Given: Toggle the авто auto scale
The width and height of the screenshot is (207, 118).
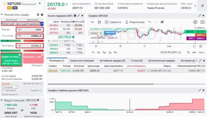Looking at the screenshot, I should pos(202,52).
